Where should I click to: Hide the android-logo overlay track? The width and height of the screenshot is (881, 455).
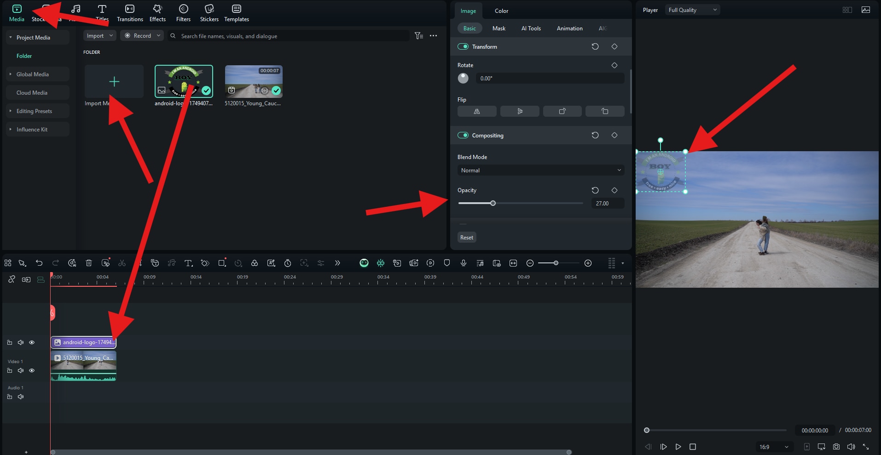(32, 342)
